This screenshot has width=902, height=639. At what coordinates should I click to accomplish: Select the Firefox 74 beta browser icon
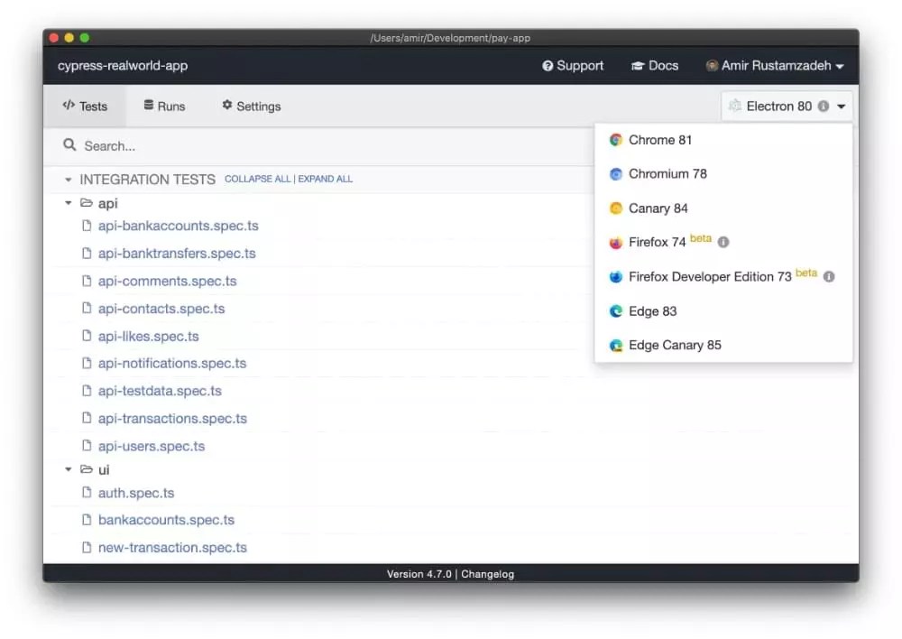[616, 242]
